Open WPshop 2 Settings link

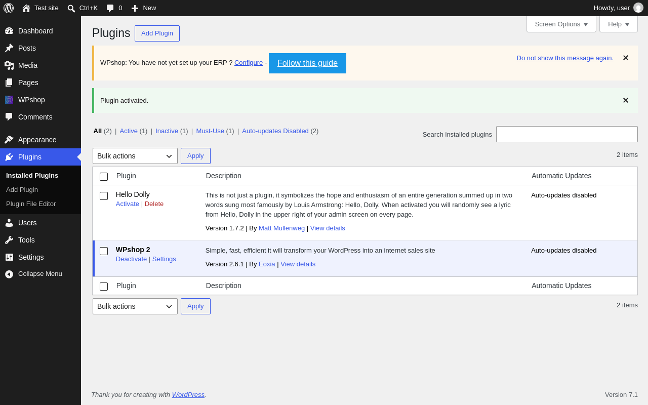pos(164,259)
